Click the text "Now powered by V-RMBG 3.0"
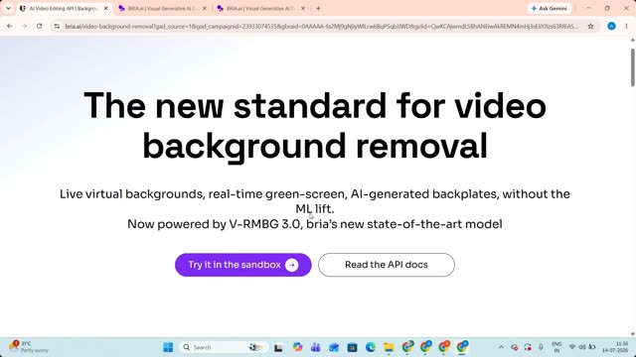Screen dimensions: 636x357 click(214, 224)
